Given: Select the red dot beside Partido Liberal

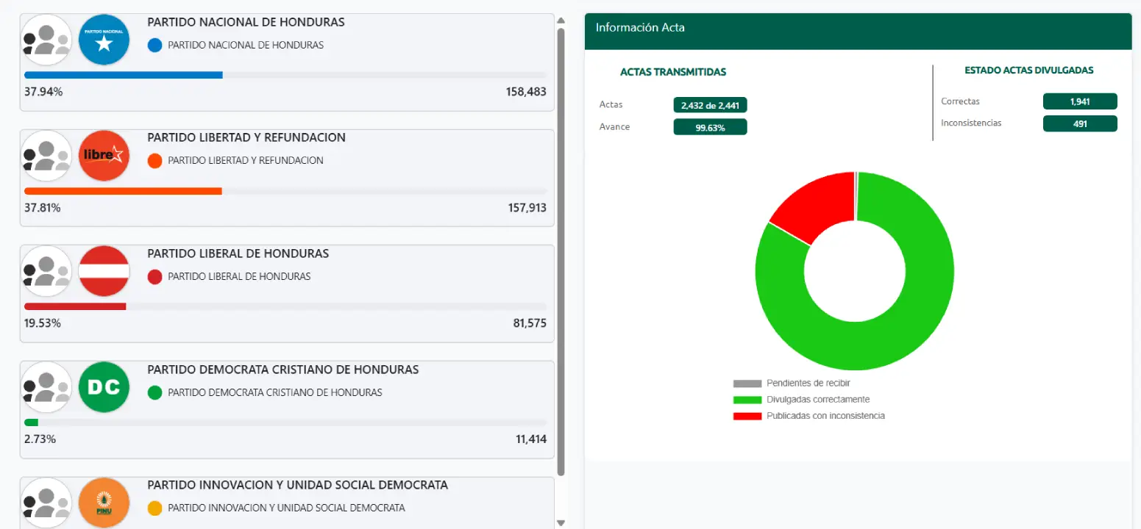Looking at the screenshot, I should point(154,277).
